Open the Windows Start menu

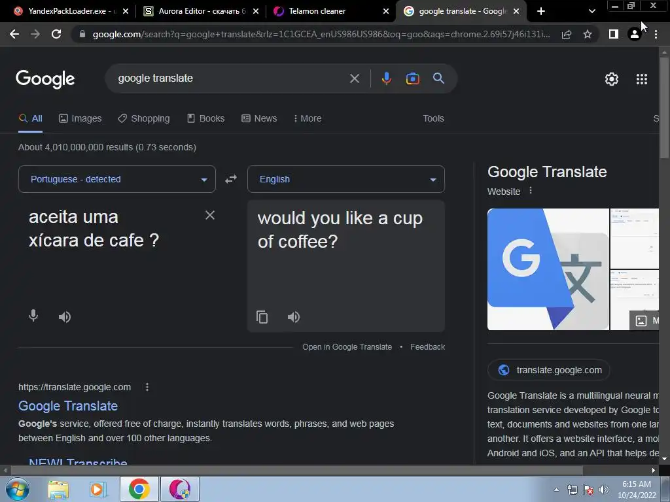coord(16,489)
